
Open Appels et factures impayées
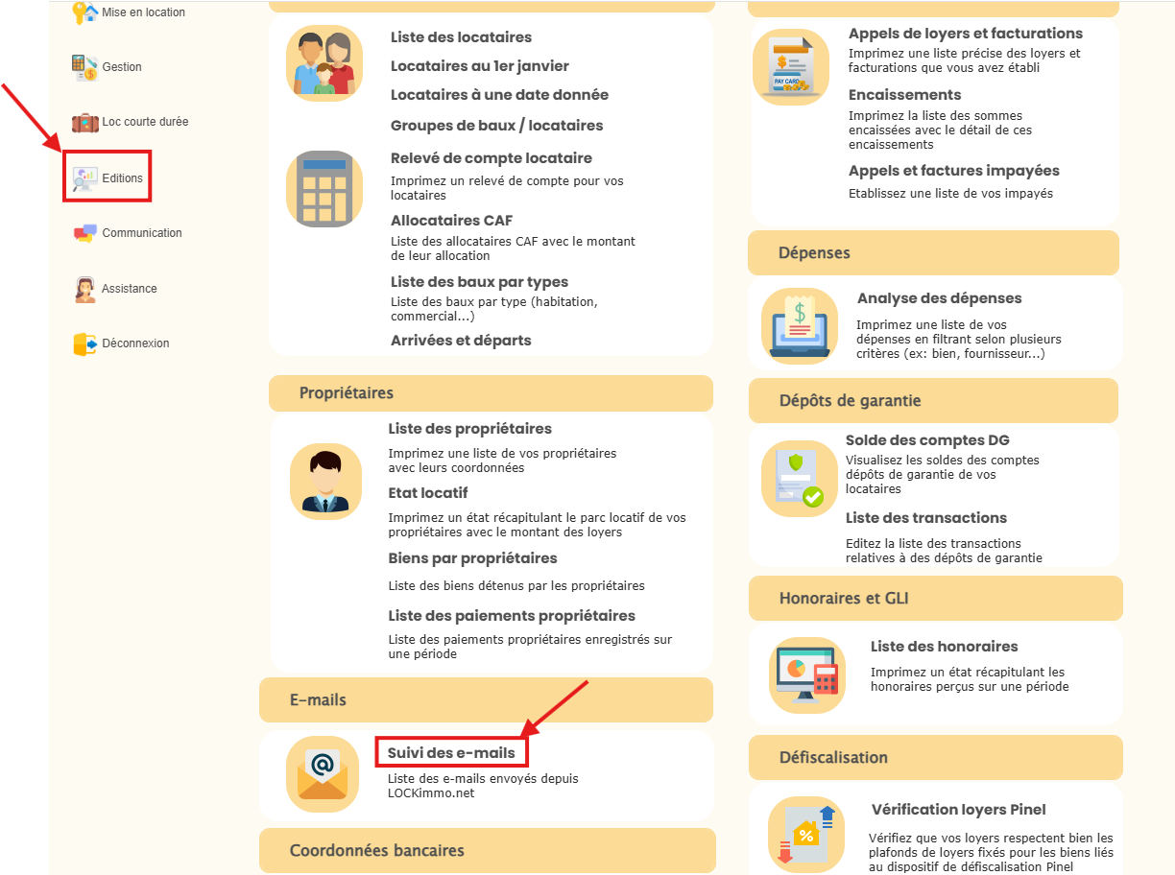(954, 171)
